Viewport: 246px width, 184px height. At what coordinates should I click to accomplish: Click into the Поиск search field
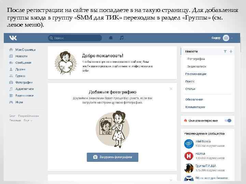[x=75, y=38]
